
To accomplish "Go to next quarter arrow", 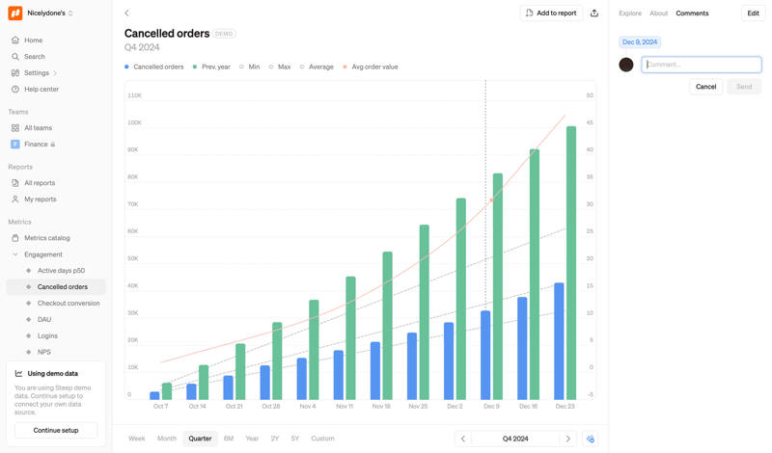I will pyautogui.click(x=568, y=439).
